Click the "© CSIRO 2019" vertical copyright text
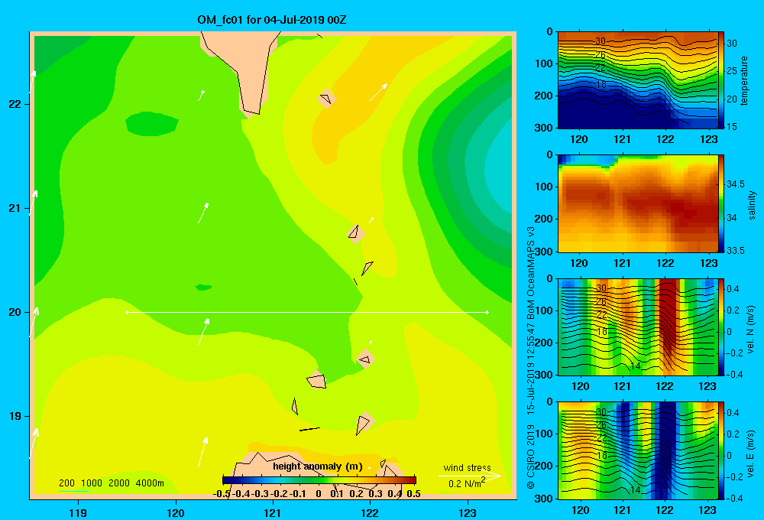The image size is (764, 520). pyautogui.click(x=531, y=457)
